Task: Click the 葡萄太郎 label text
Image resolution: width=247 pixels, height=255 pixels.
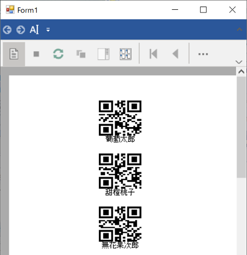Action: click(120, 139)
